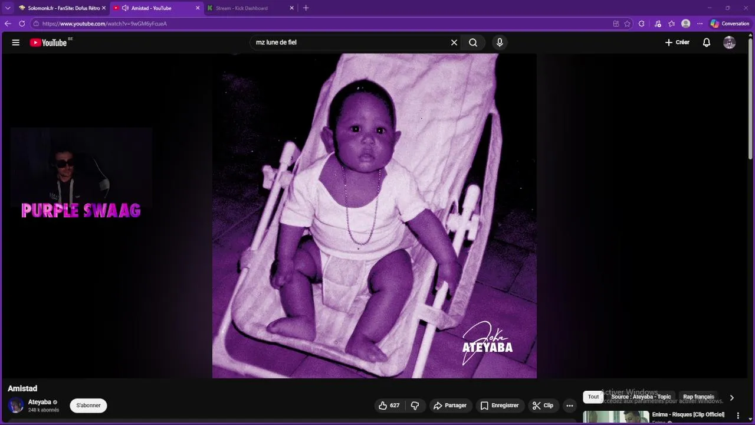Open the favorites list icon
Viewport: 755px width, 425px height.
[672, 24]
